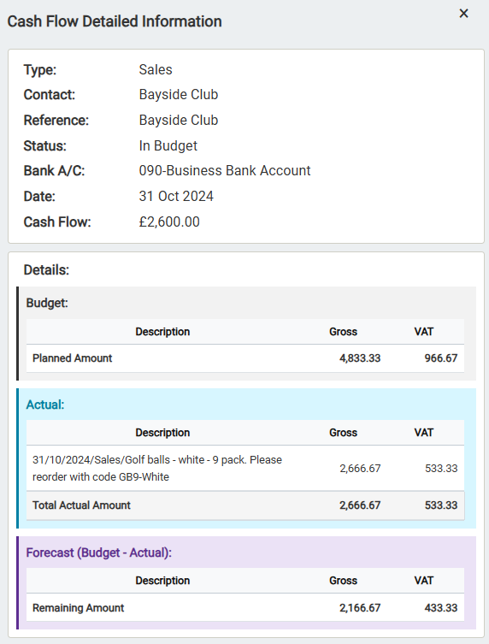This screenshot has height=644, width=489.
Task: Click the remaining gross value 2,166.67
Action: coord(360,608)
